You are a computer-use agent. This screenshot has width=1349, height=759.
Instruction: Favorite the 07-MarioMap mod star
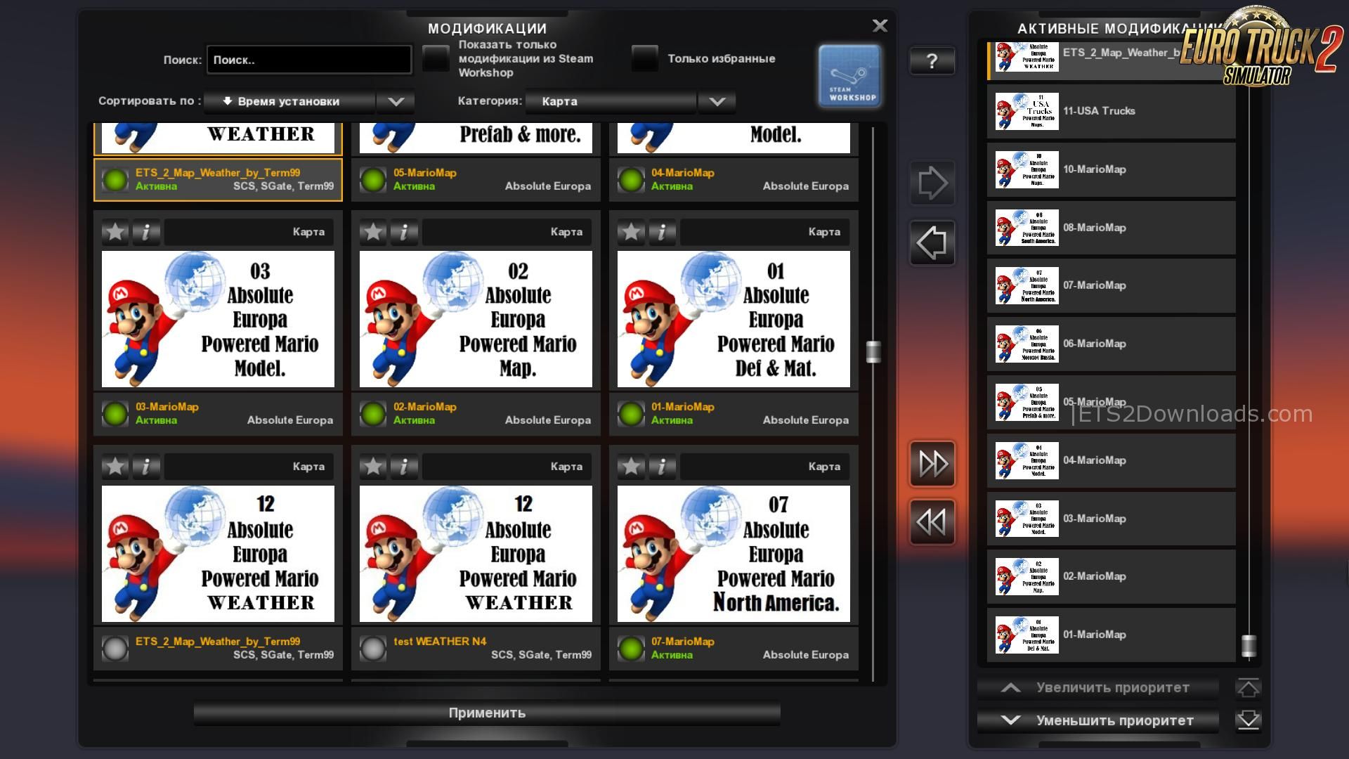coord(631,467)
